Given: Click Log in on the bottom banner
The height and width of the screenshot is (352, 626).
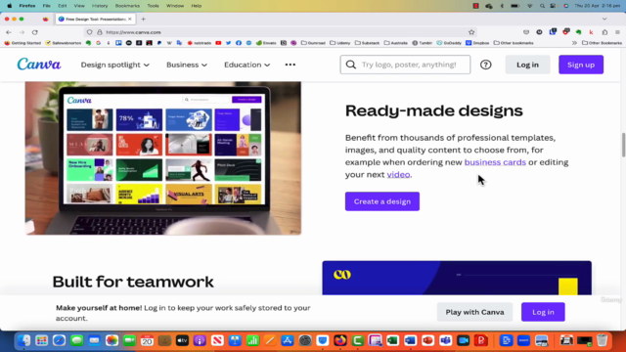Looking at the screenshot, I should tap(543, 312).
